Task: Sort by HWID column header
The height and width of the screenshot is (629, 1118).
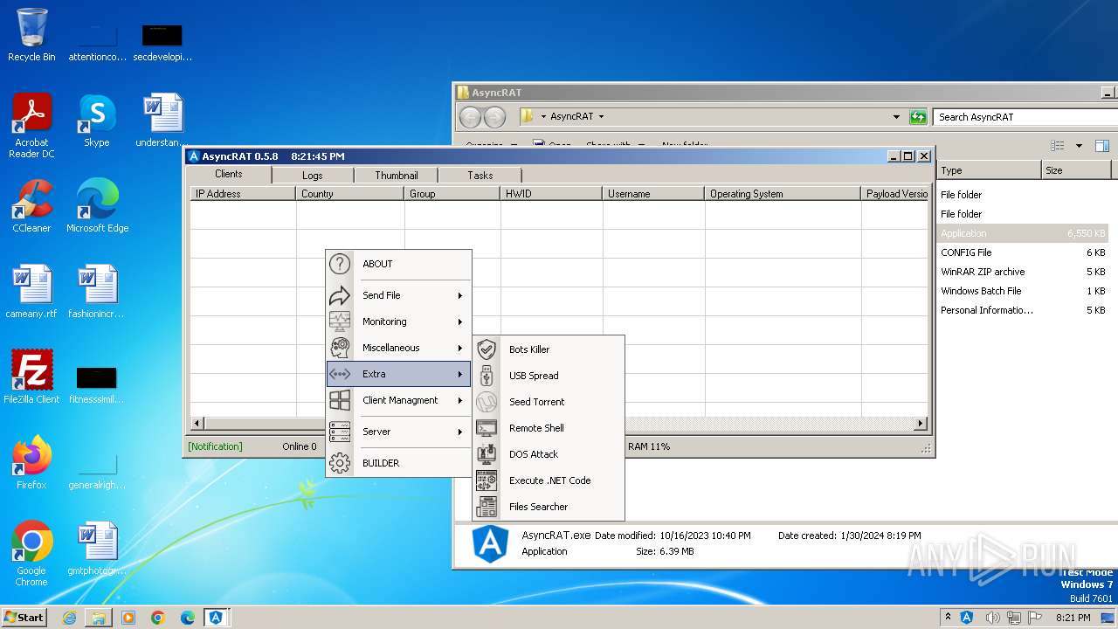Action: point(551,194)
